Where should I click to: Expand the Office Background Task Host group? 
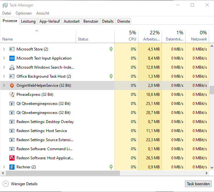(x=4, y=76)
